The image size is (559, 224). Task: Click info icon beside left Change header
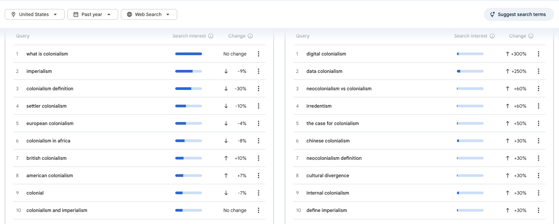(x=250, y=36)
